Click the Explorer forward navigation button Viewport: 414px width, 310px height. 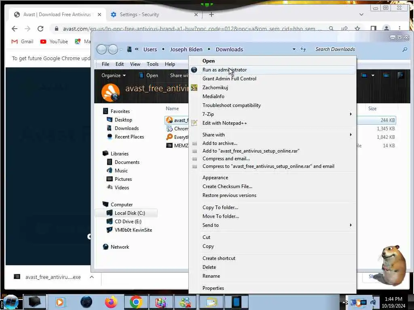click(113, 49)
